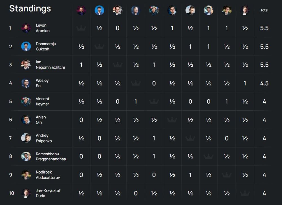Open the Dommaraju Gukesh player name link
This screenshot has height=205, width=282.
pyautogui.click(x=46, y=46)
